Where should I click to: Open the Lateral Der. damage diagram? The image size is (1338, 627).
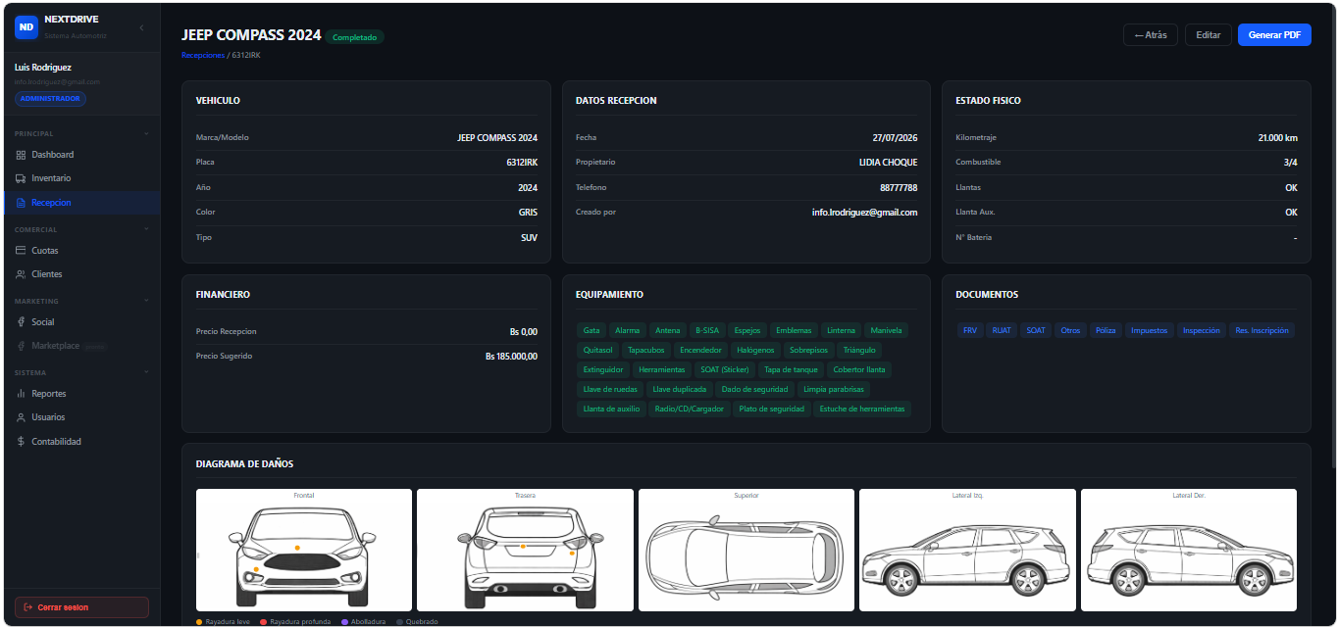1189,550
